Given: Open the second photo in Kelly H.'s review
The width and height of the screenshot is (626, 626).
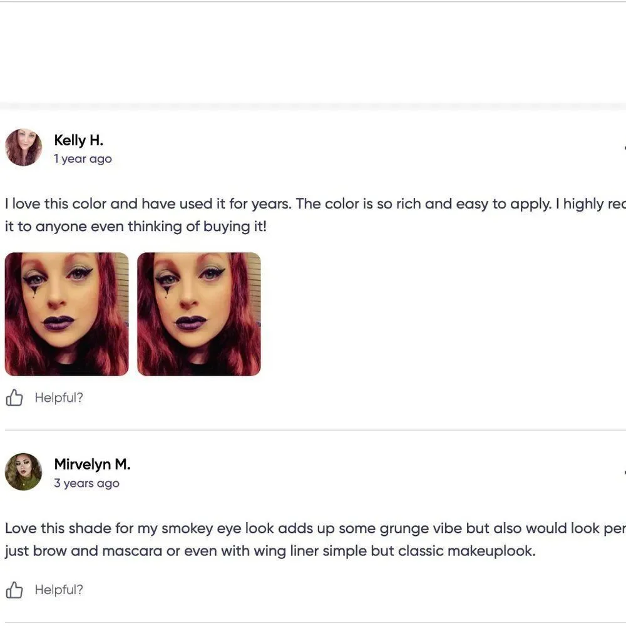Looking at the screenshot, I should point(199,314).
